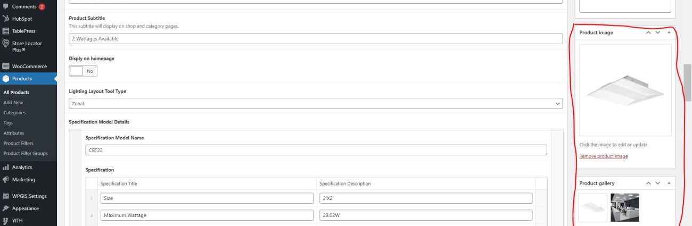692x226 pixels.
Task: Collapse the Product image panel
Action: 669,32
